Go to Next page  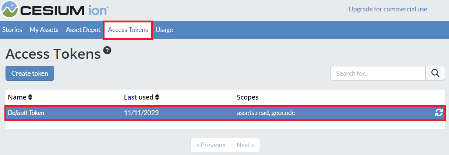tap(245, 145)
